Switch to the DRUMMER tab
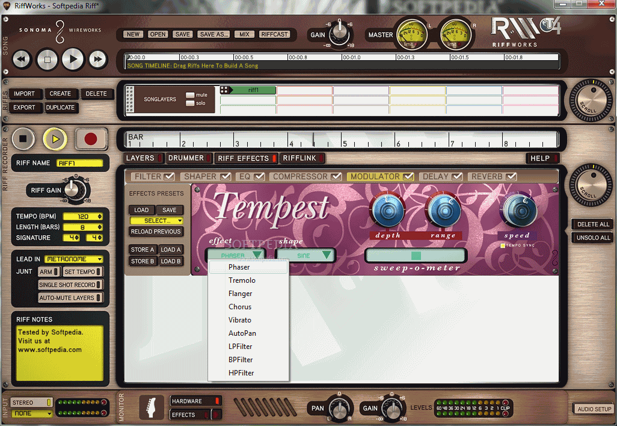 click(x=189, y=158)
